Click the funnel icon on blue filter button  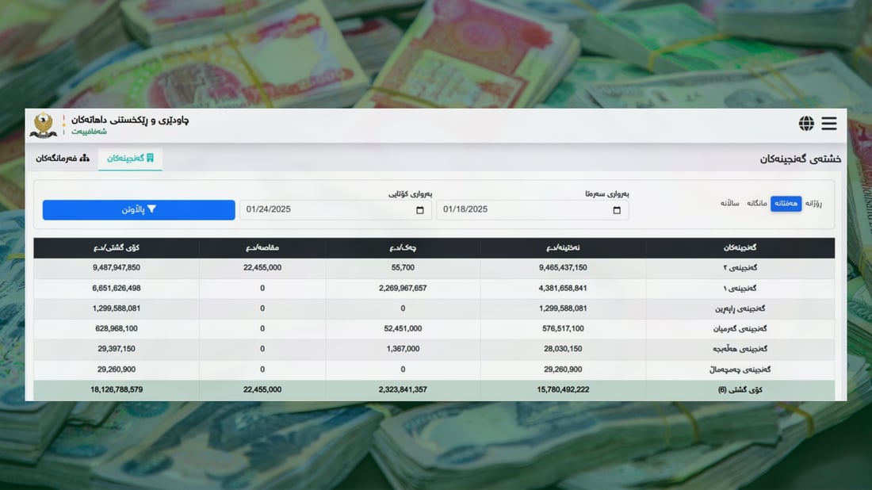151,209
